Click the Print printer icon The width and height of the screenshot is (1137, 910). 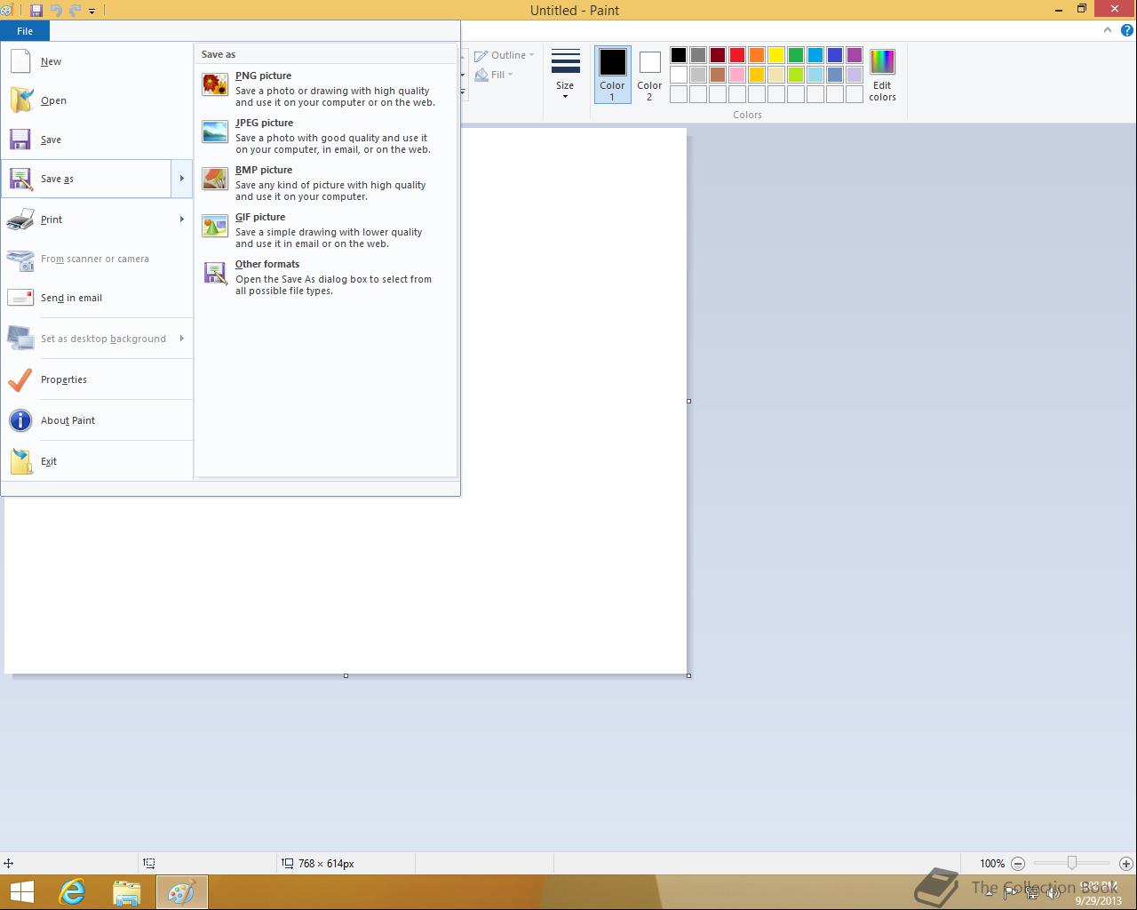(20, 220)
